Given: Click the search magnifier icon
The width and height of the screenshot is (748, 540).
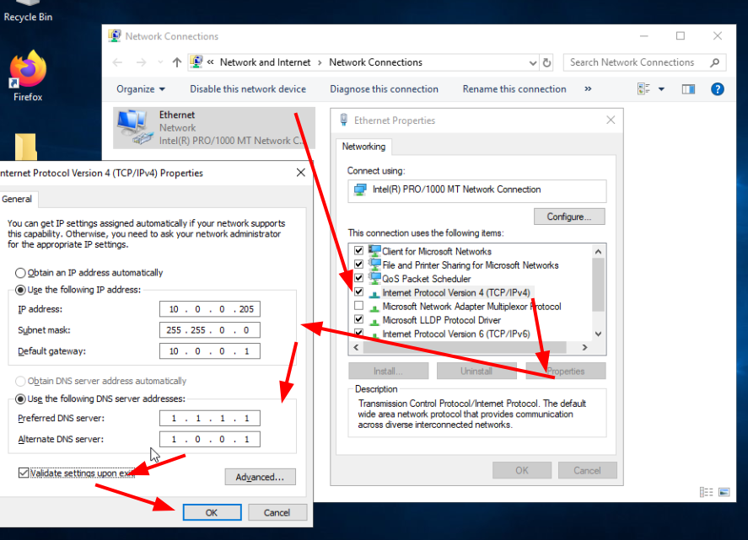Looking at the screenshot, I should coord(714,62).
